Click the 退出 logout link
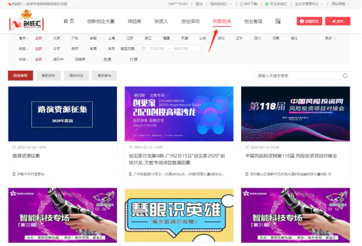 [x=199, y=4]
